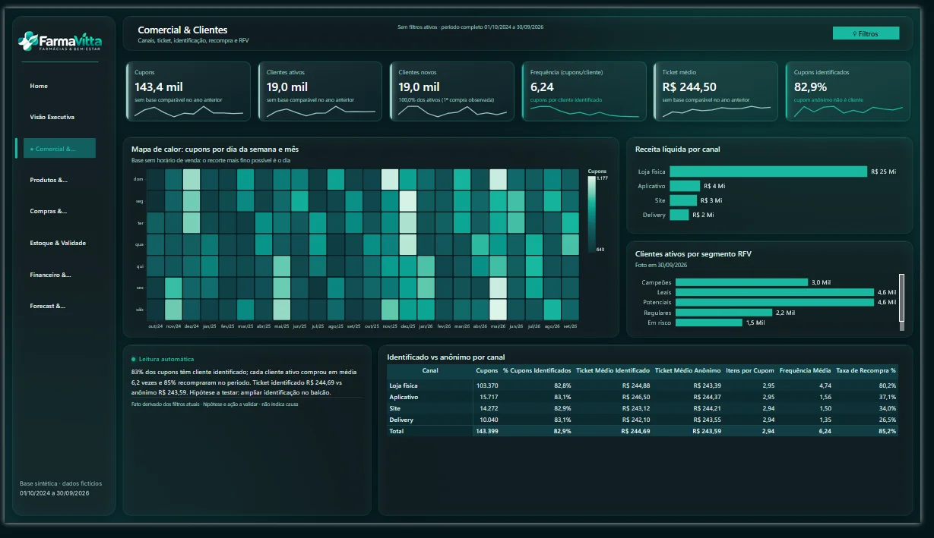Click the Aplicativo row in the table

coord(642,397)
